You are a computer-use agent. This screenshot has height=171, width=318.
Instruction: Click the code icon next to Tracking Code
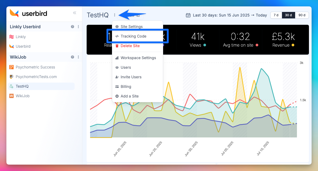[x=117, y=36]
